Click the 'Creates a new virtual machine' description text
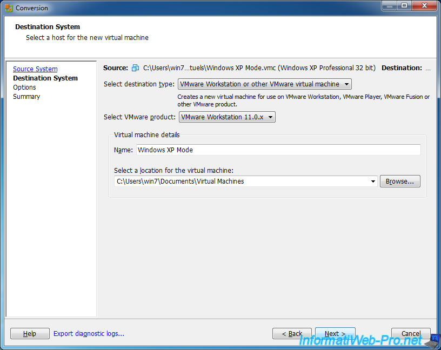The width and height of the screenshot is (441, 350). pyautogui.click(x=304, y=100)
